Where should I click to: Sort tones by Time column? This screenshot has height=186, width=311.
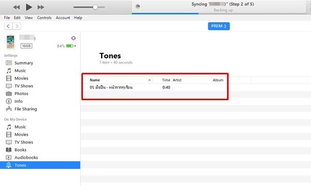(166, 80)
